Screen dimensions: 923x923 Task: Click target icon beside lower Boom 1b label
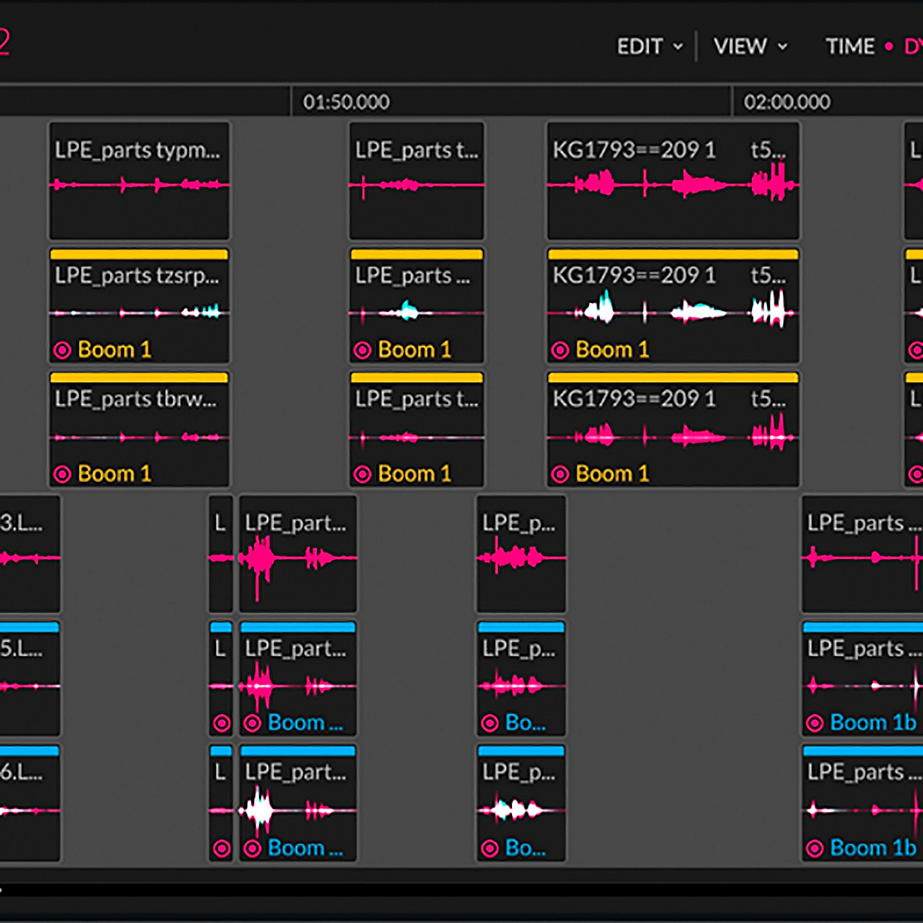[x=815, y=849]
